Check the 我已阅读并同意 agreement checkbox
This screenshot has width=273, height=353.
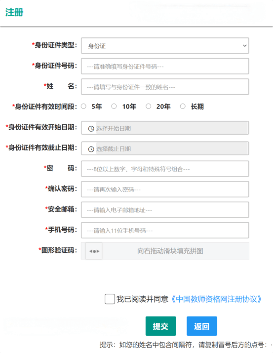point(110,299)
